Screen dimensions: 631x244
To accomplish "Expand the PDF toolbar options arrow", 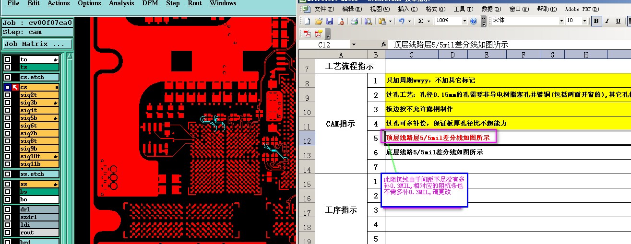I will point(328,35).
